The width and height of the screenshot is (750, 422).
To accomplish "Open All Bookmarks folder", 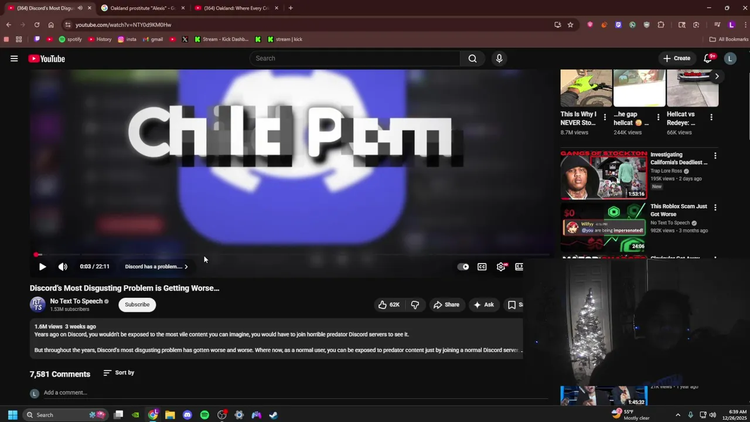I will (729, 39).
